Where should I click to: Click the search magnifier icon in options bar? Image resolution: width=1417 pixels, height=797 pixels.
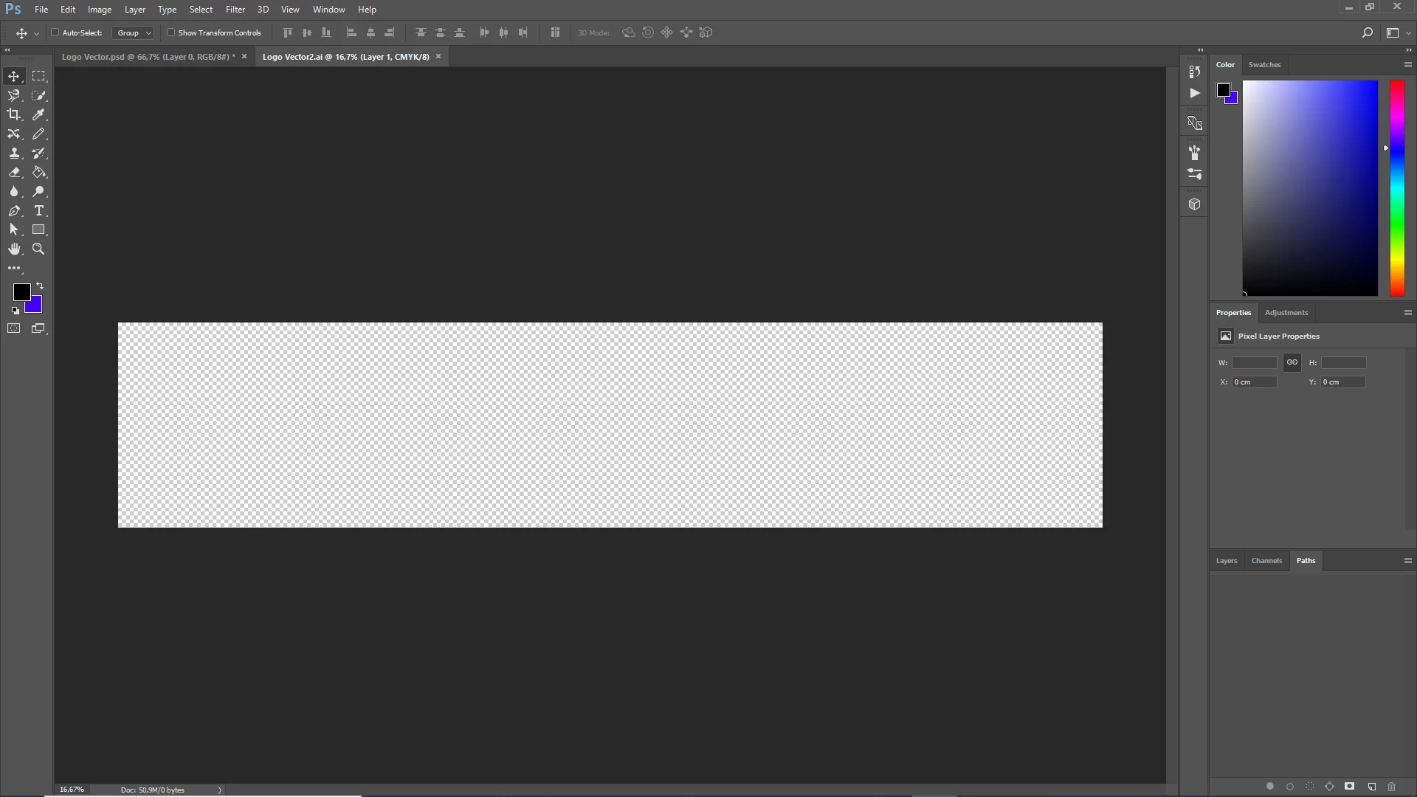coord(1367,32)
